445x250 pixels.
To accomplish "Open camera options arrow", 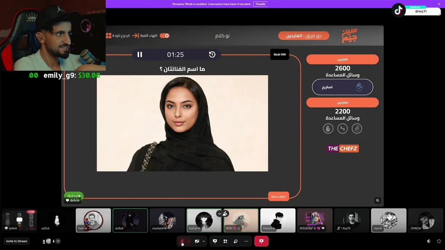I will click(x=204, y=241).
